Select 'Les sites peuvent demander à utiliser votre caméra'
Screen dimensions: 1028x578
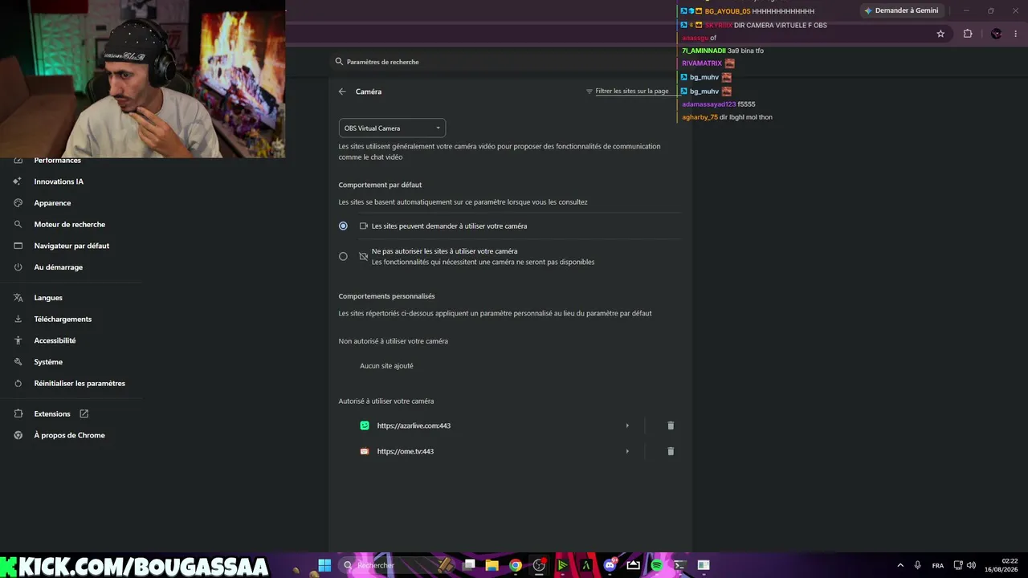(343, 226)
